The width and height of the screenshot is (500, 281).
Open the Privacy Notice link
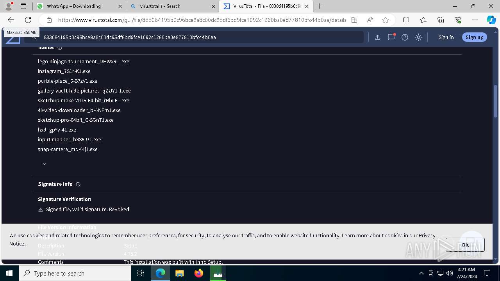[427, 235]
